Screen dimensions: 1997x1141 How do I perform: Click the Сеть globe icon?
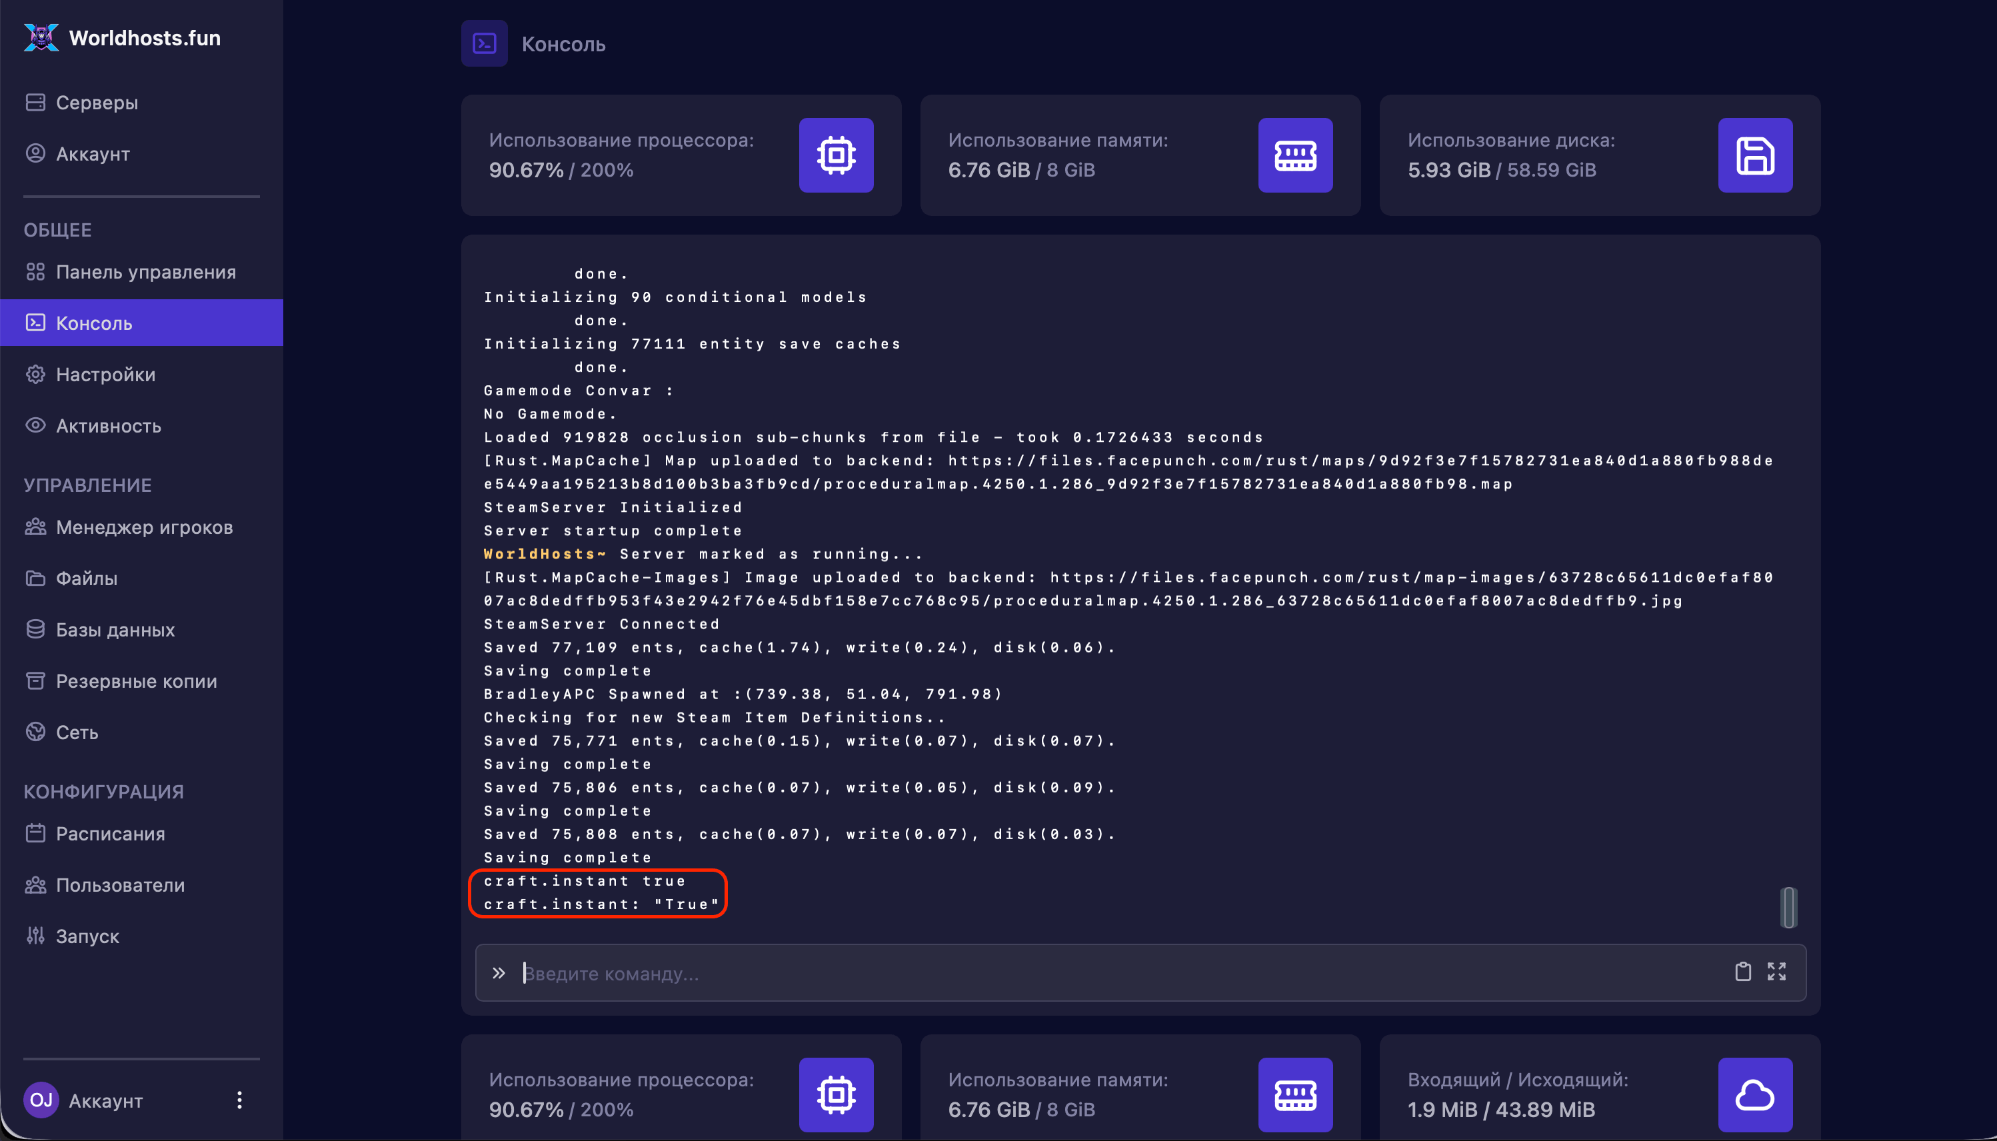coord(35,732)
